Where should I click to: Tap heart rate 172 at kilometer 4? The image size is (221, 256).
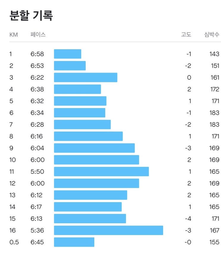click(215, 89)
